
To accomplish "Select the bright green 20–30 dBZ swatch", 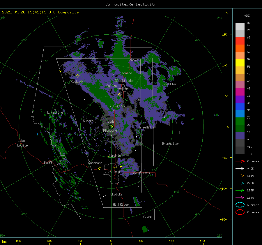I will coord(240,121).
